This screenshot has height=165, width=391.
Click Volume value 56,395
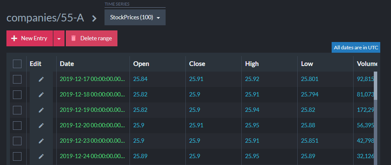point(365,126)
